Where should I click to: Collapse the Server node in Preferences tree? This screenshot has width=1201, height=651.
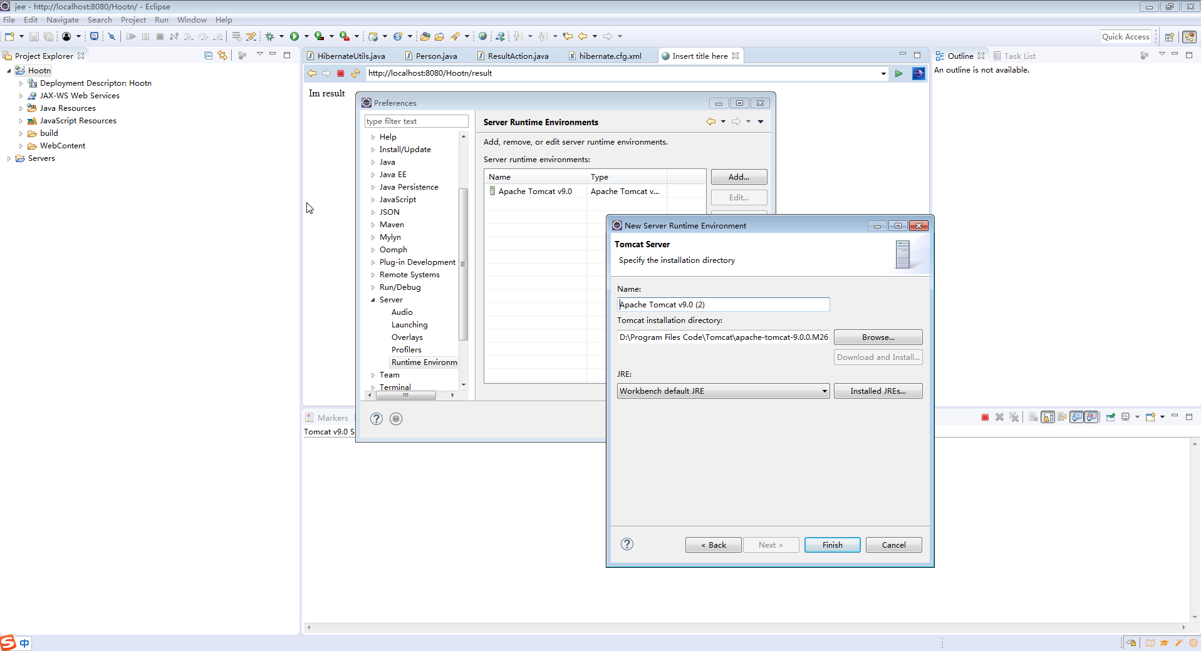[x=373, y=300]
